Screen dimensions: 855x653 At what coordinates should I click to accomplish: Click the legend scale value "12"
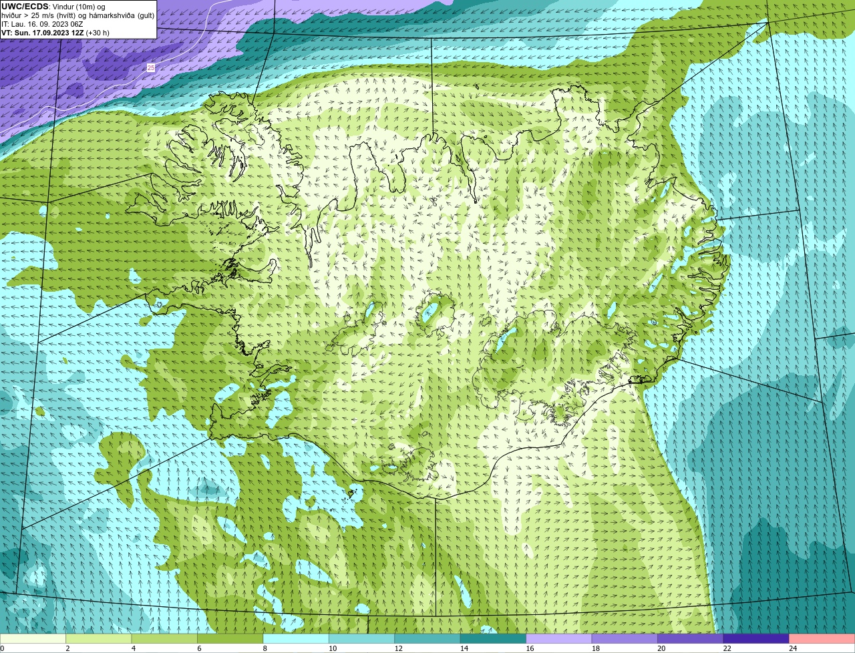pyautogui.click(x=398, y=648)
